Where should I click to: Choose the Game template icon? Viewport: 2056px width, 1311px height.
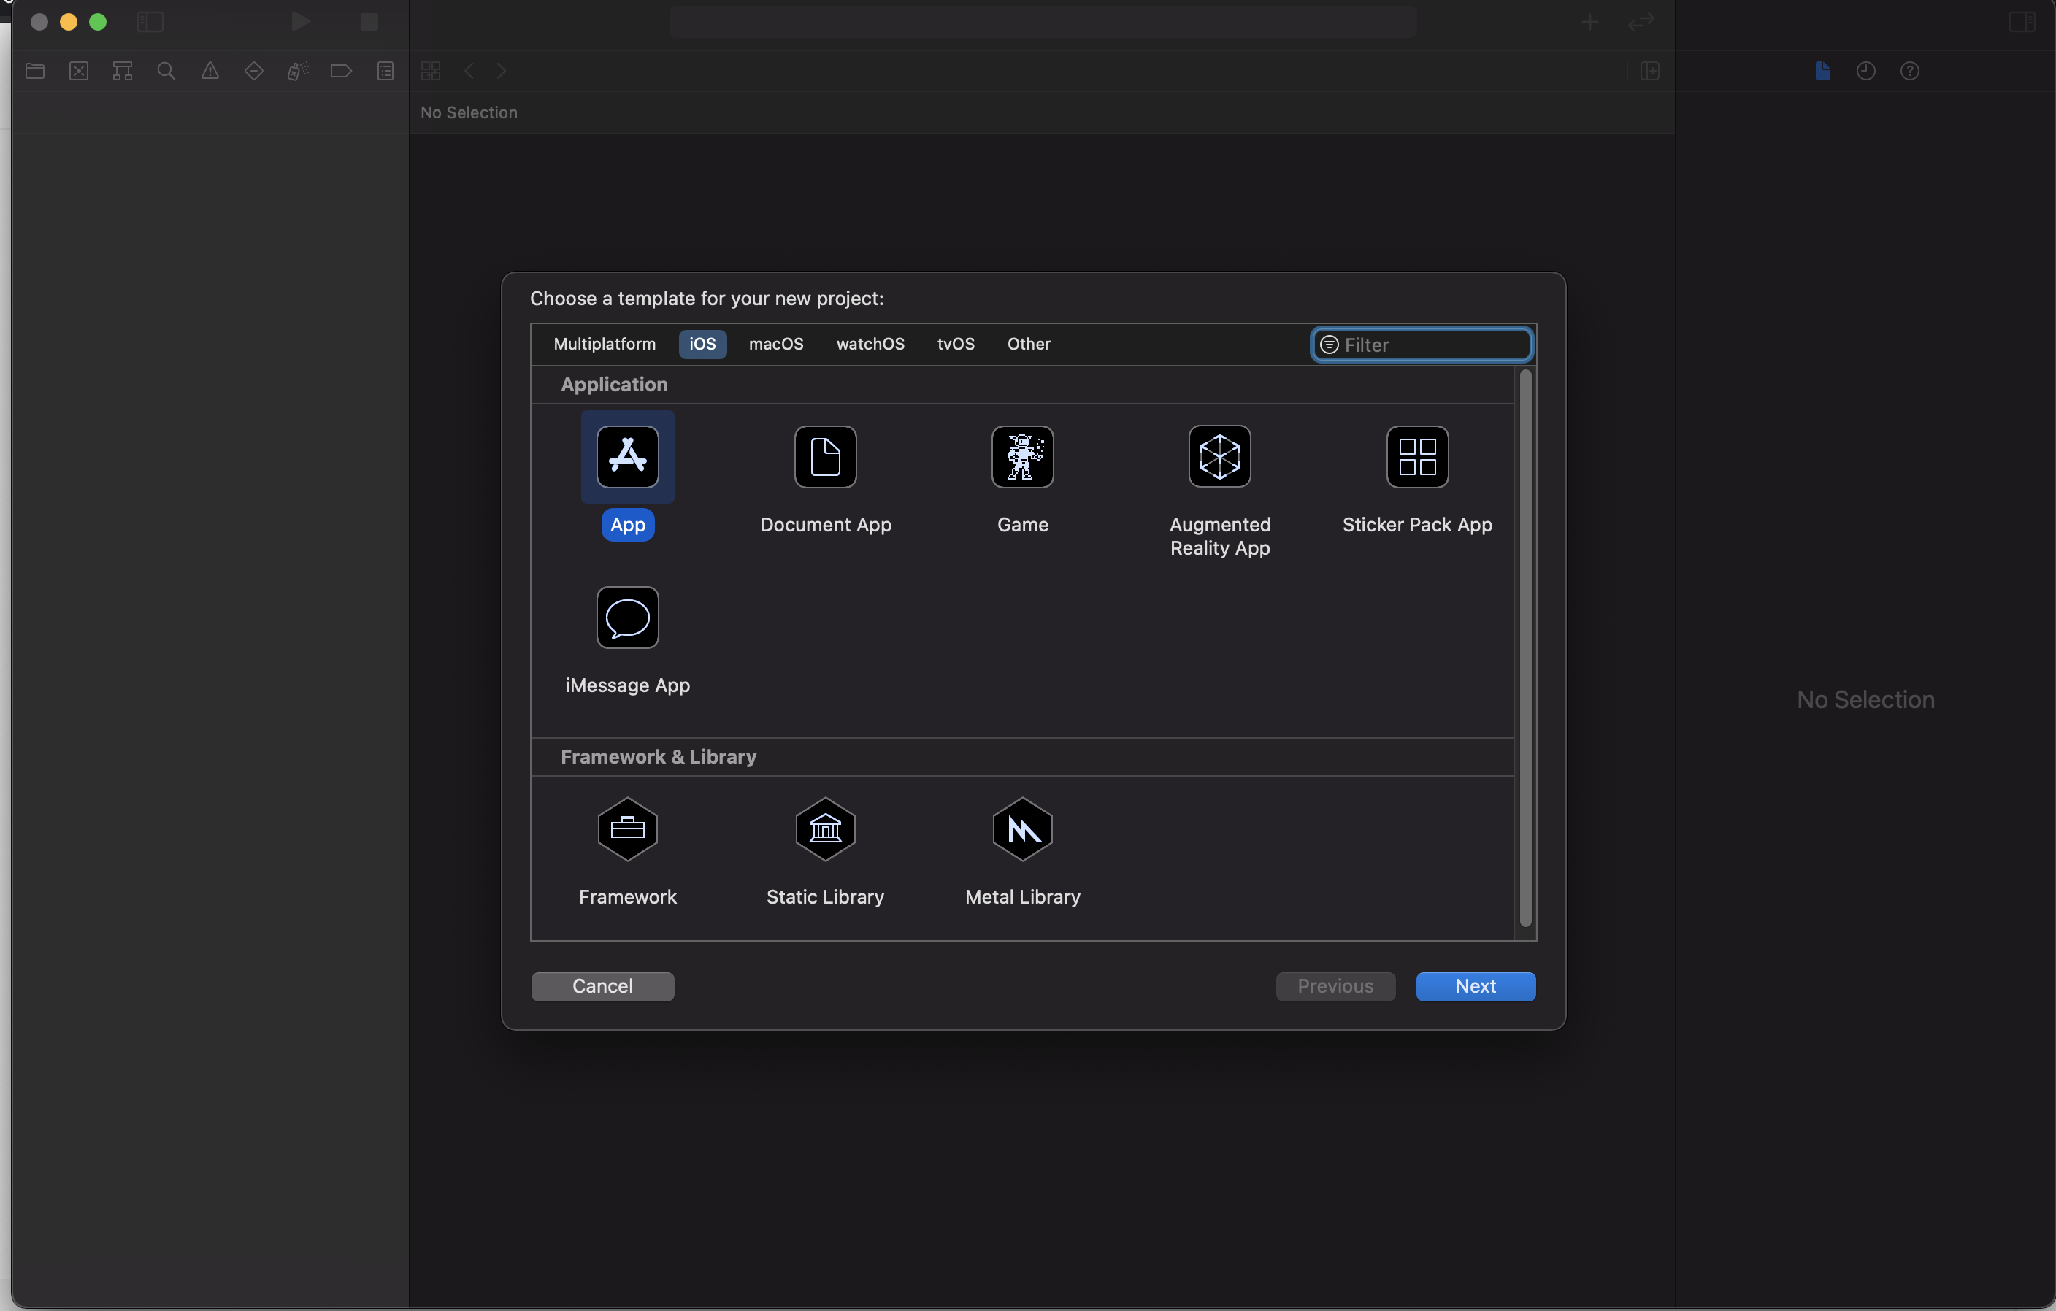pyautogui.click(x=1022, y=457)
